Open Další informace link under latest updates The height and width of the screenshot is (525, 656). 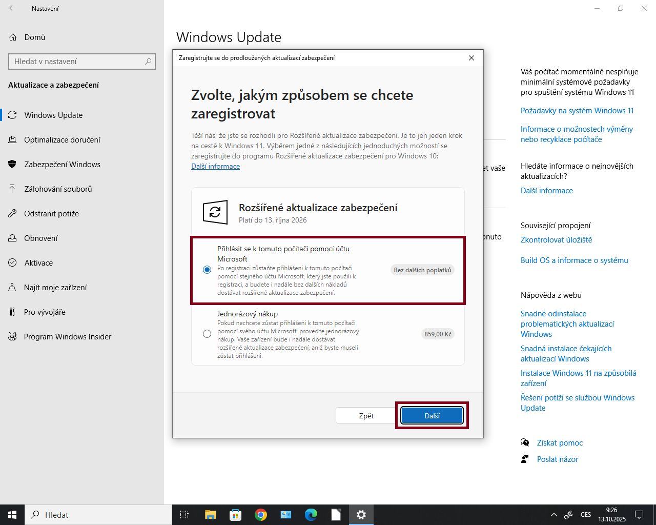(x=547, y=191)
